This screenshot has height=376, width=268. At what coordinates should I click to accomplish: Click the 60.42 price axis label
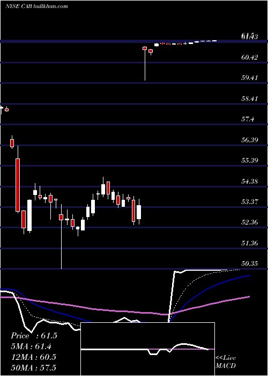pos(250,57)
